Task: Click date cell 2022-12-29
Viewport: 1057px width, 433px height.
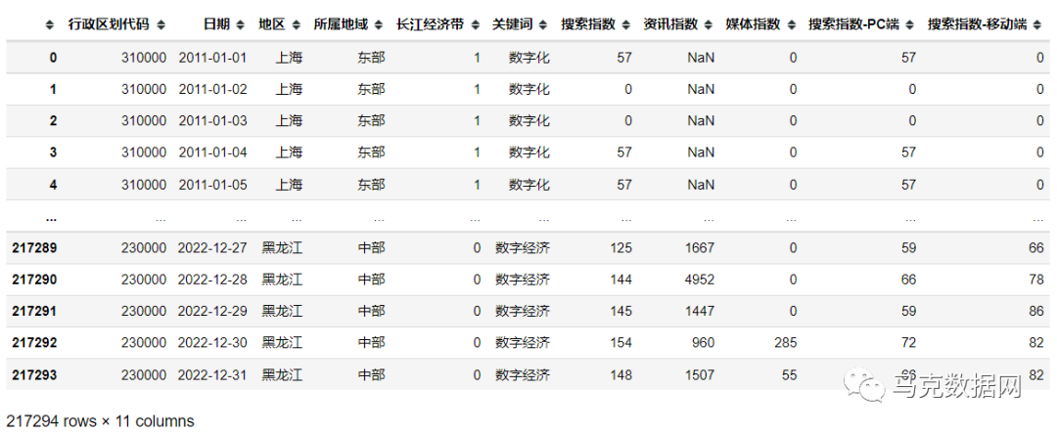Action: pyautogui.click(x=213, y=312)
